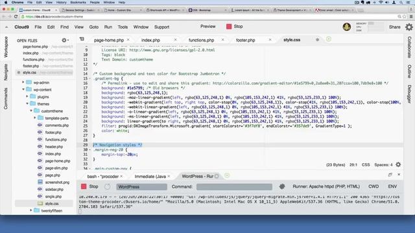
Task: Open Workspace side panel
Action: 6,47
